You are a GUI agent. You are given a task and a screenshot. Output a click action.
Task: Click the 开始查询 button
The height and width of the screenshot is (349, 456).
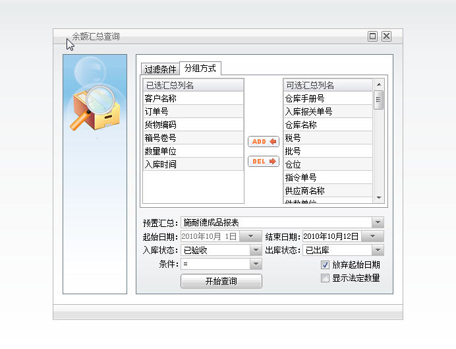coord(221,282)
